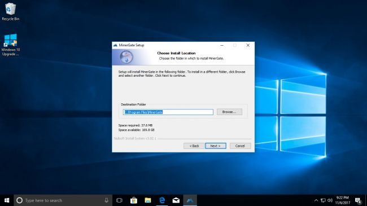Open Microsoft Edge from the taskbar
Screen dimensions: 367x206
point(162,200)
